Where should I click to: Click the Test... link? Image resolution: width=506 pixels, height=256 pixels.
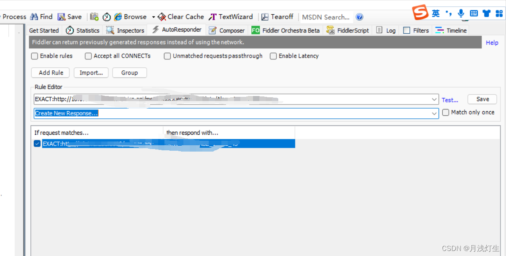pos(450,100)
